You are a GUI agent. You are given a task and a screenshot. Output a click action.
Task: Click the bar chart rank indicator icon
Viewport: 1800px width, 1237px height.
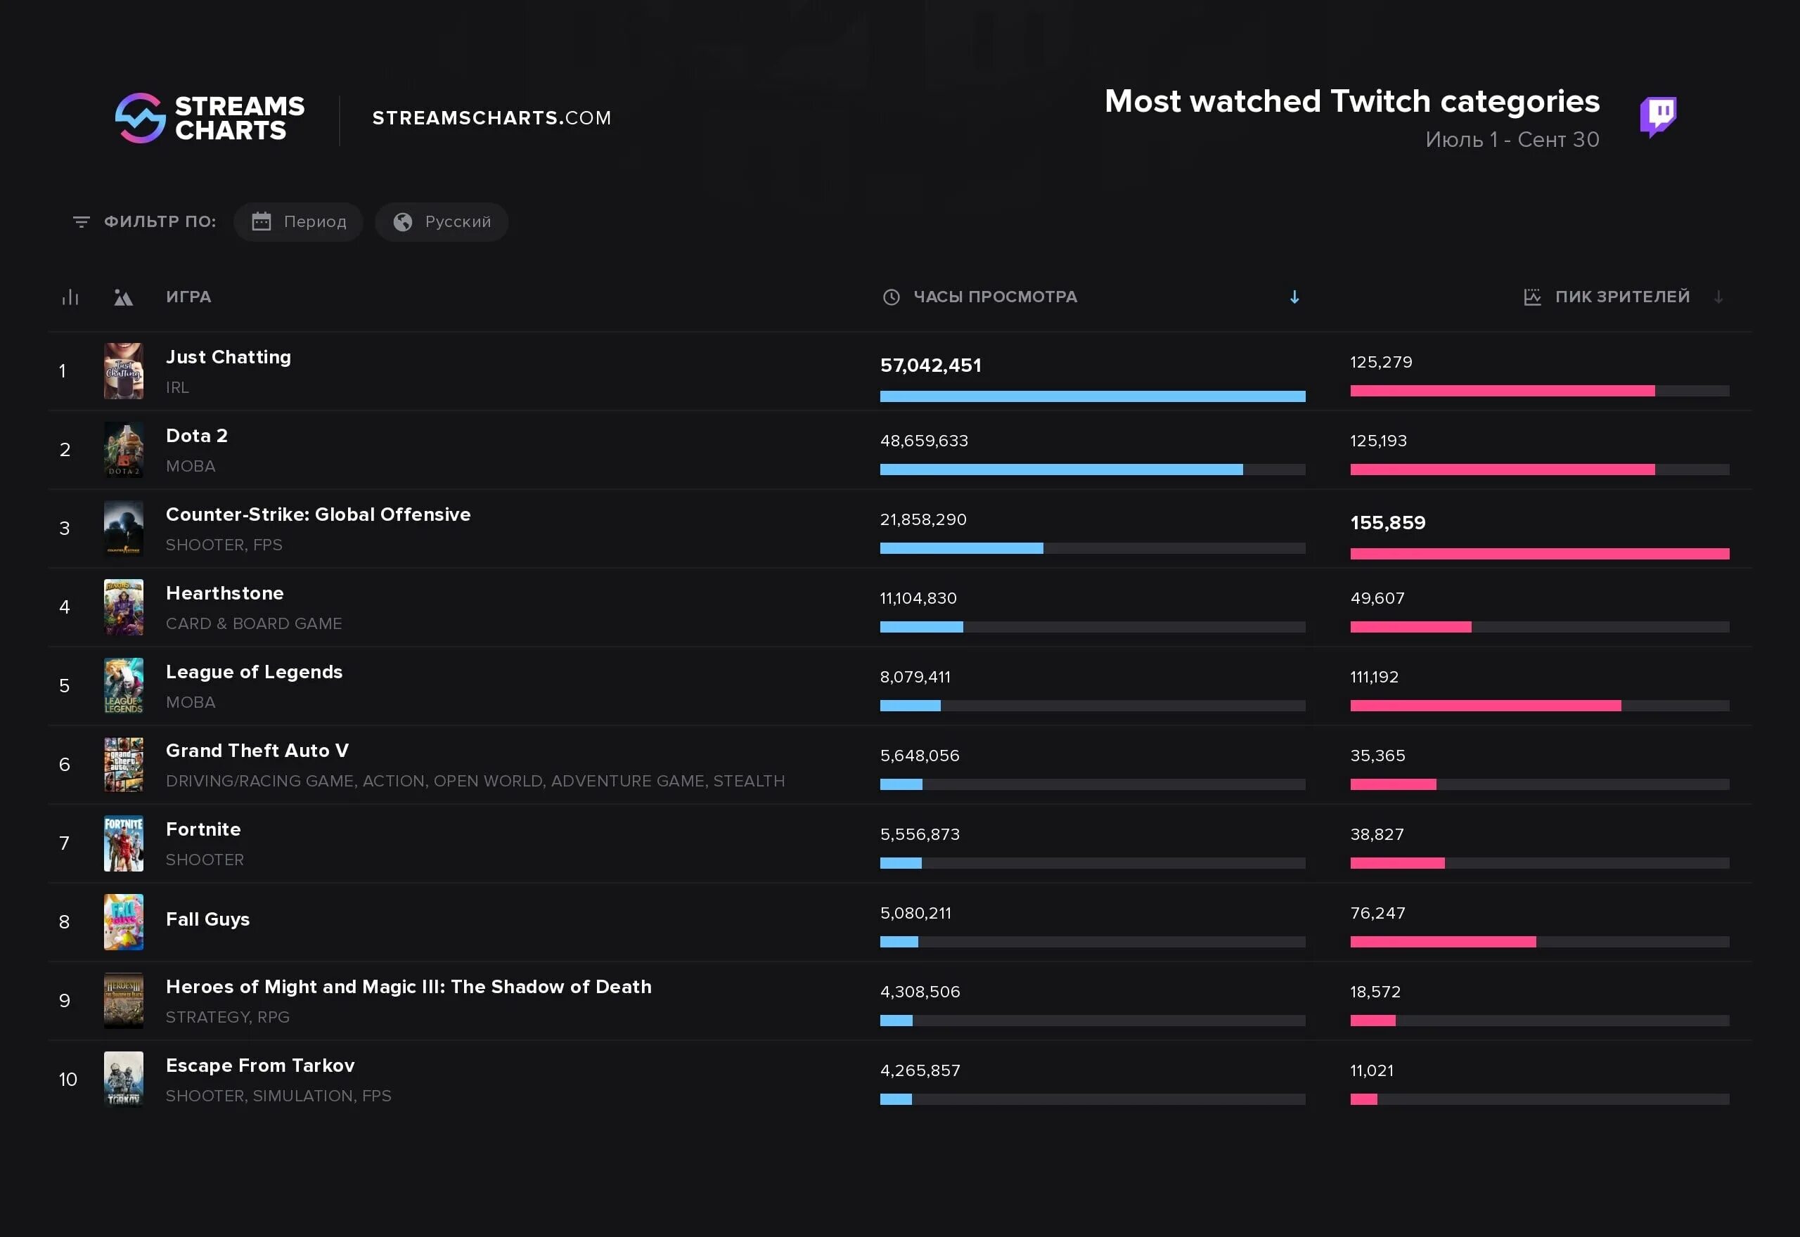coord(71,297)
